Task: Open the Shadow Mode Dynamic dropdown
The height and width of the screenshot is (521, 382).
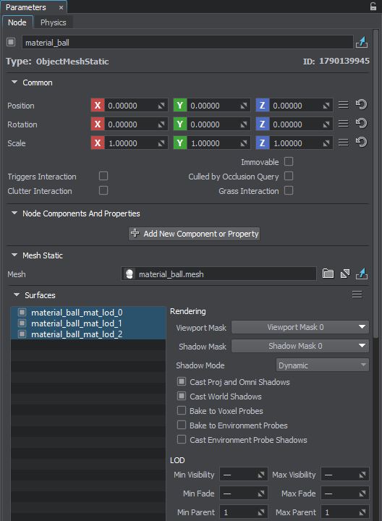Action: click(x=322, y=365)
